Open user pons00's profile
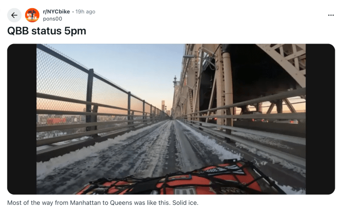This screenshot has width=344, height=214. coord(52,19)
